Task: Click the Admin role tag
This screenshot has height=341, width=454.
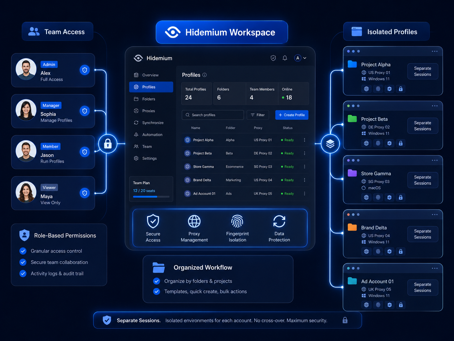Action: (49, 64)
